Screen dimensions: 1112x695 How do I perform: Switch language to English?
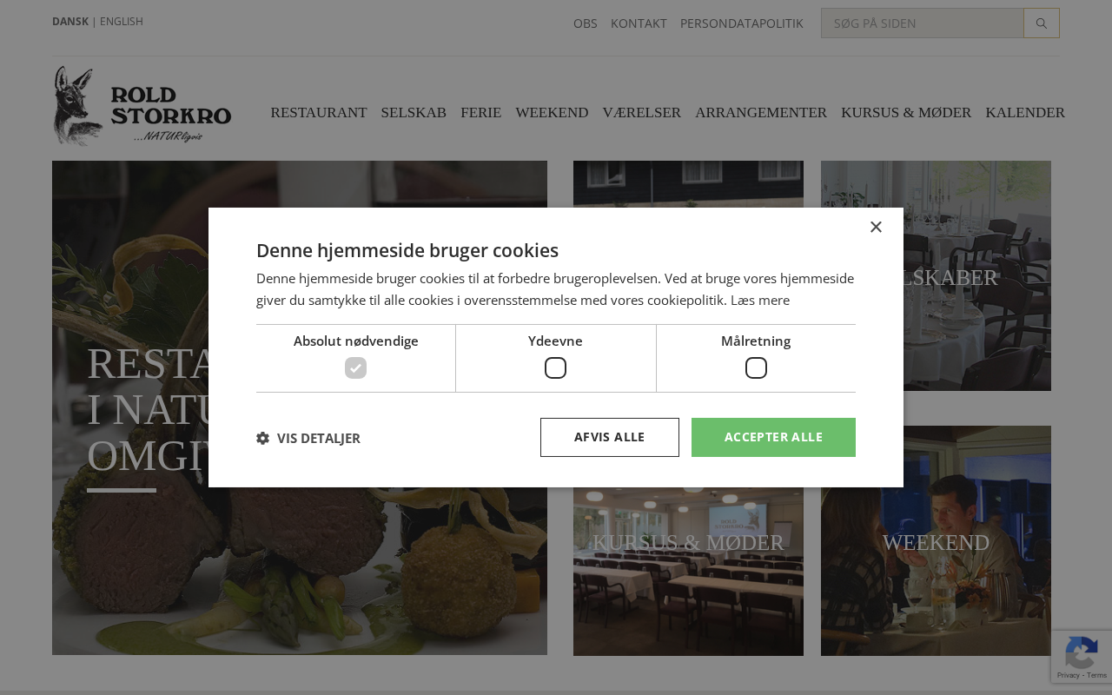121,21
